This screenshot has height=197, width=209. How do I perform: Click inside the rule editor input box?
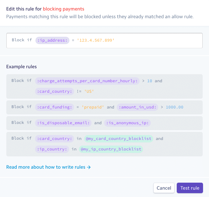(104, 41)
